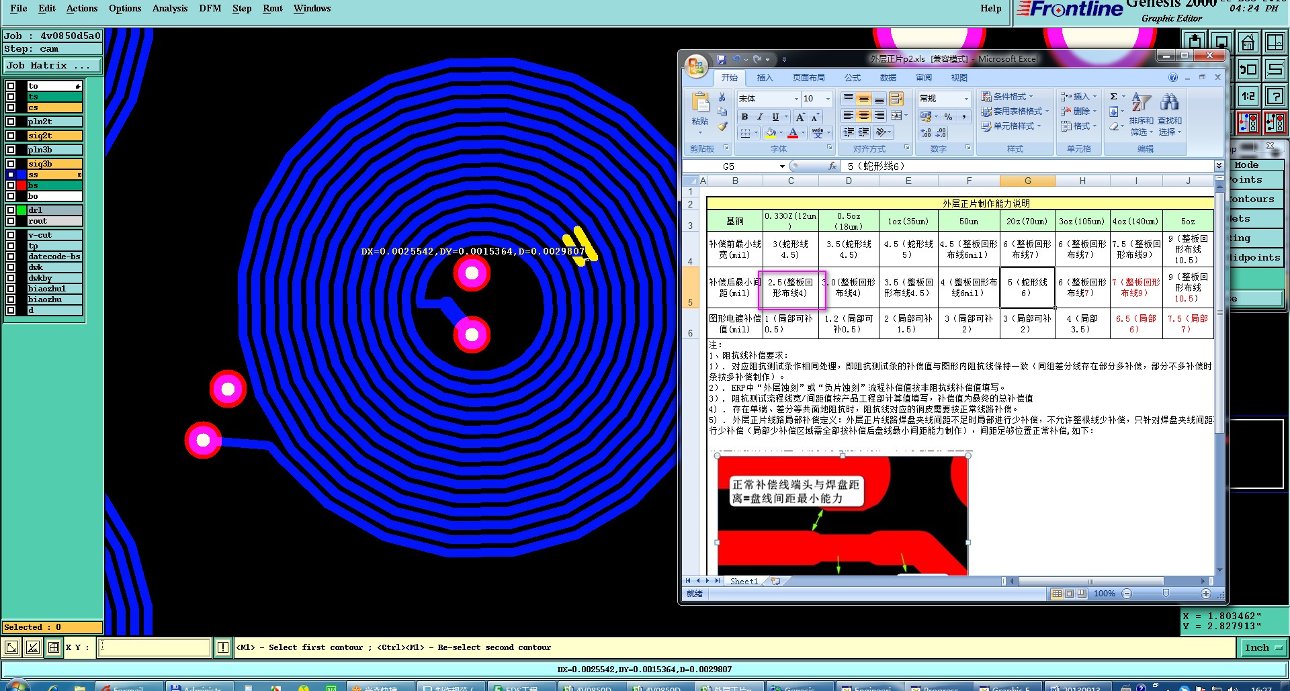Toggle the 'ts' layer checkbox
1290x691 pixels.
point(11,97)
